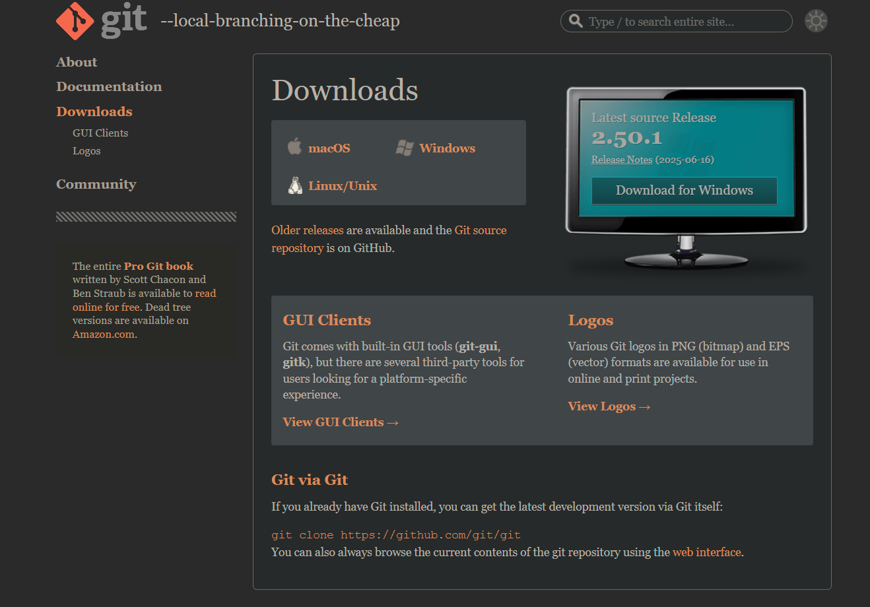Open the web interface link
The image size is (870, 607).
coord(707,552)
